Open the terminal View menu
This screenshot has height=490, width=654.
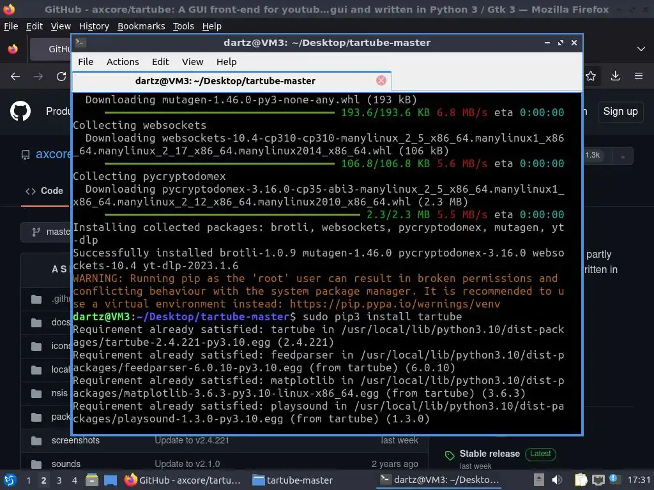click(x=192, y=62)
